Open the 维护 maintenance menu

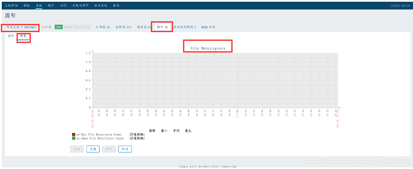coord(51,5)
